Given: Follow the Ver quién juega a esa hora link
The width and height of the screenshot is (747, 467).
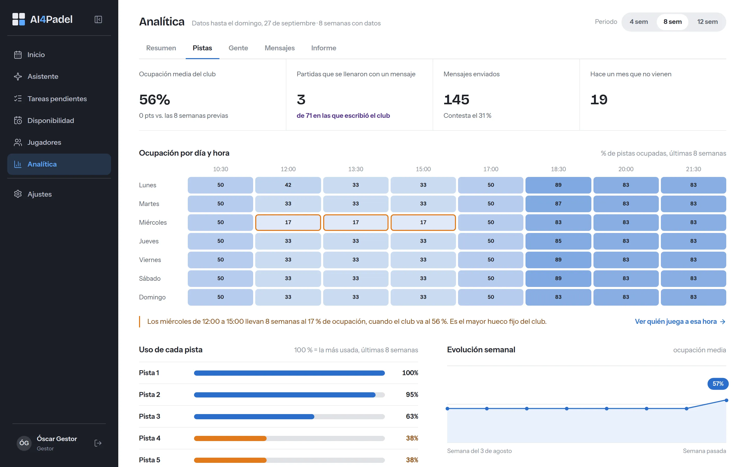Looking at the screenshot, I should [680, 321].
